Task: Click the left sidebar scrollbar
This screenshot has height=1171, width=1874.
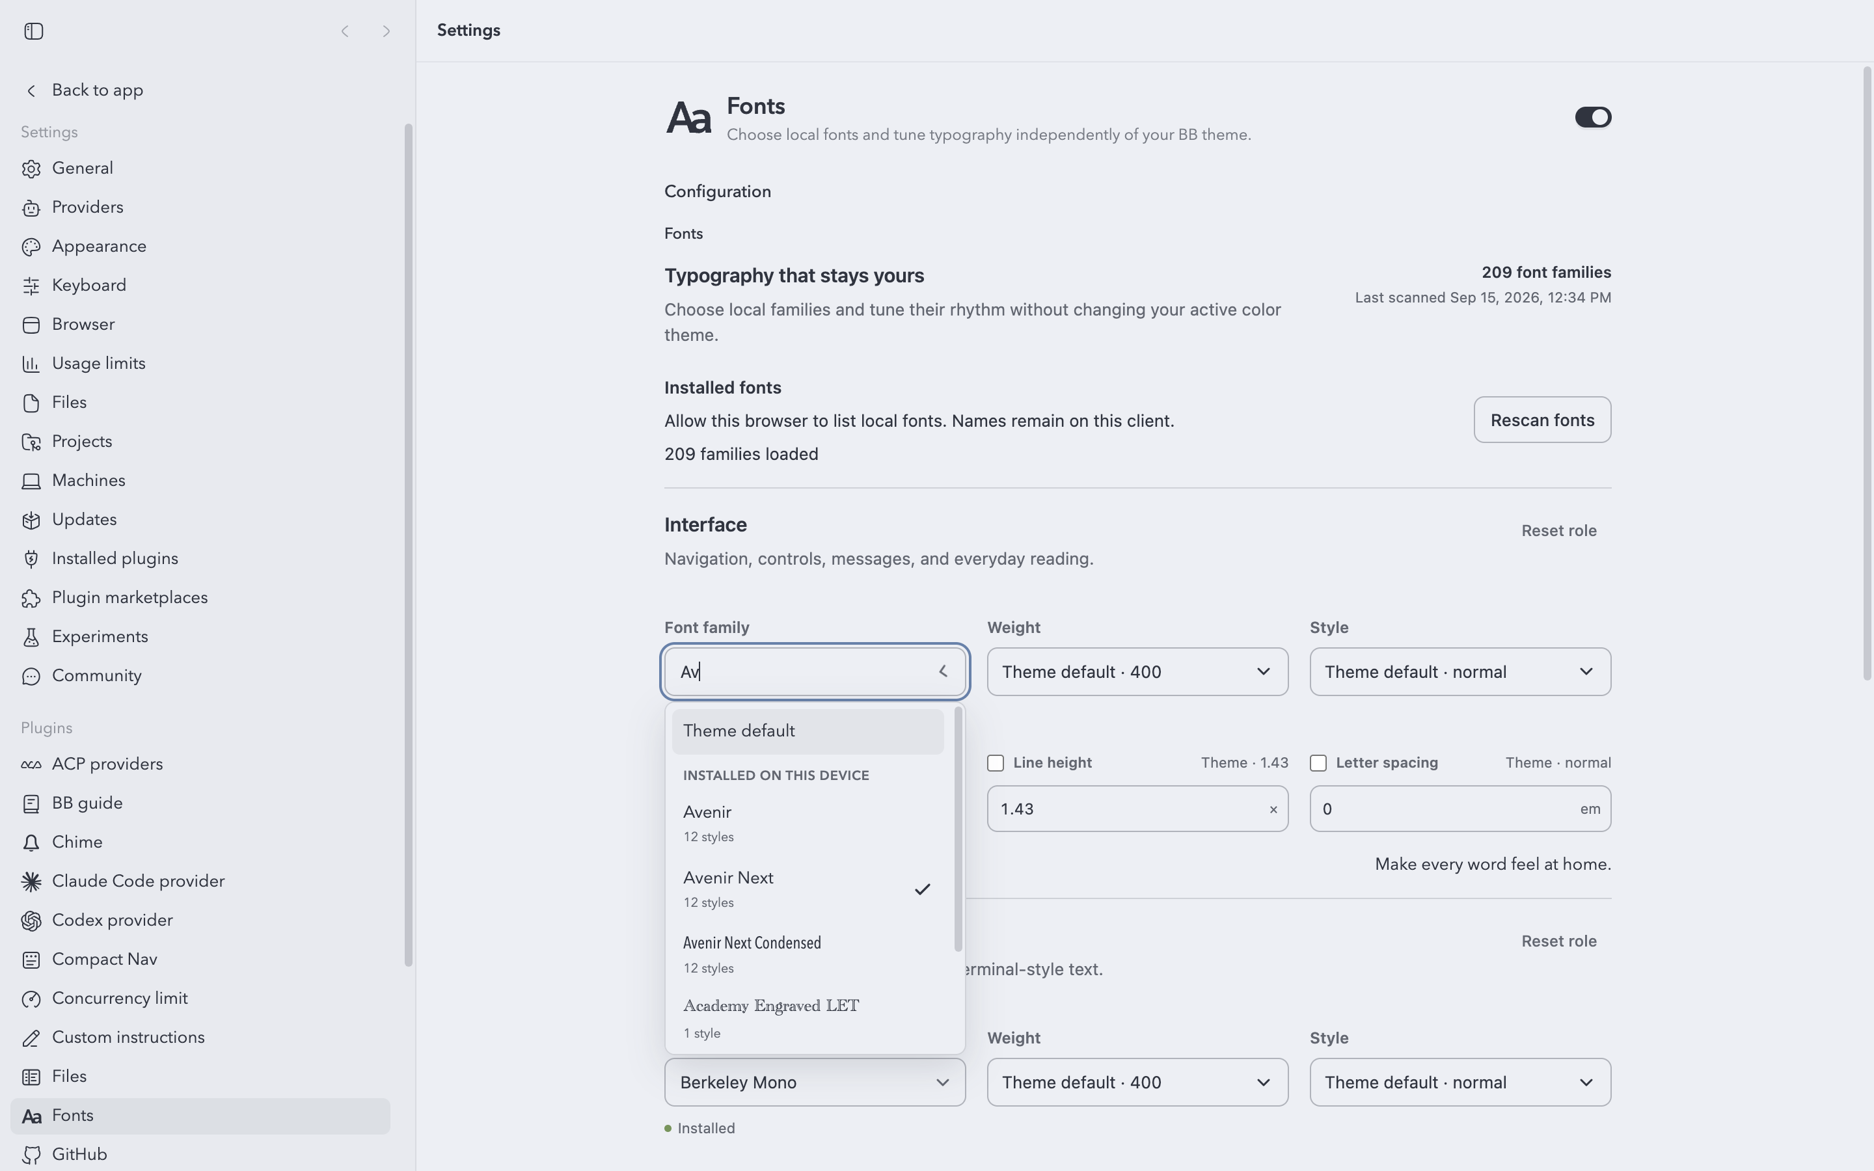Action: [408, 545]
